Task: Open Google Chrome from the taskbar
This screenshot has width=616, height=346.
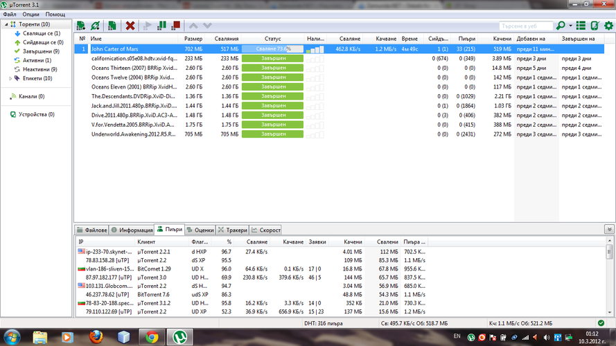Action: (152, 337)
